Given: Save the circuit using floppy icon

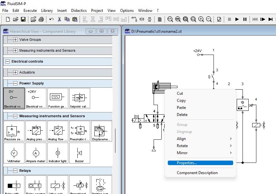Looking at the screenshot, I should pyautogui.click(x=23, y=19).
